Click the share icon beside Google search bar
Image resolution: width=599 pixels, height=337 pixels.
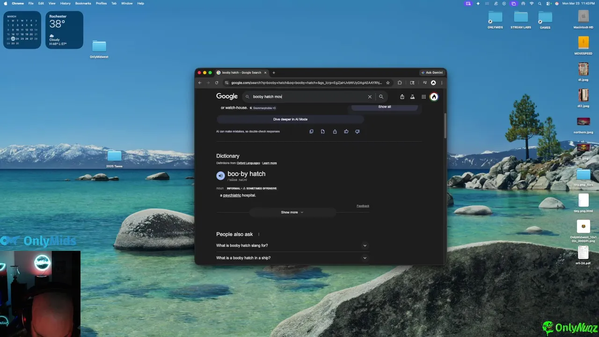point(402,97)
